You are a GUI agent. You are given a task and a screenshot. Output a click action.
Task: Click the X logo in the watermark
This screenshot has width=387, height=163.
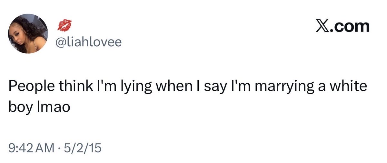tap(322, 27)
